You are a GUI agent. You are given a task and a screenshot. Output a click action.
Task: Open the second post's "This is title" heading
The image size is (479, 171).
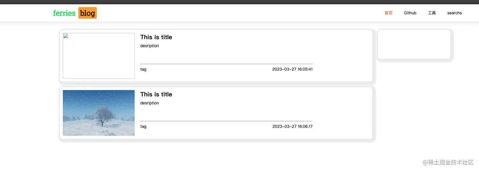pyautogui.click(x=156, y=94)
